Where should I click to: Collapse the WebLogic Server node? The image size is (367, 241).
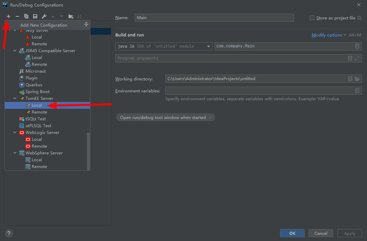(15, 133)
